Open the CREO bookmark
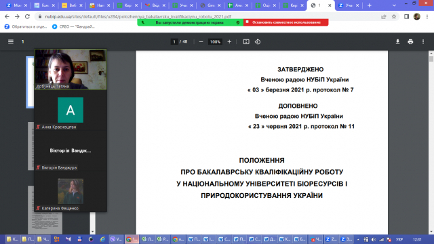 pyautogui.click(x=74, y=26)
